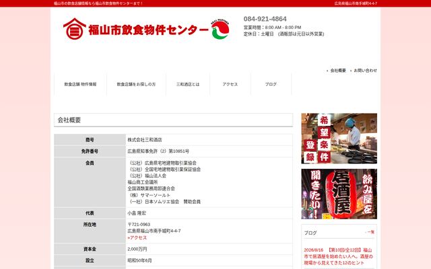Open the 居酒屋 lantern banner image

coord(339,194)
